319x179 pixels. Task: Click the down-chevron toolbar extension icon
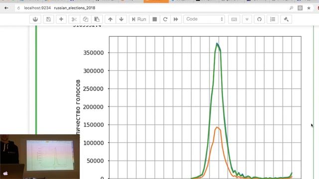pos(247,19)
